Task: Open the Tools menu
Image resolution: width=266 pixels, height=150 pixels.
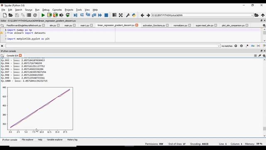Action: tap(79, 10)
